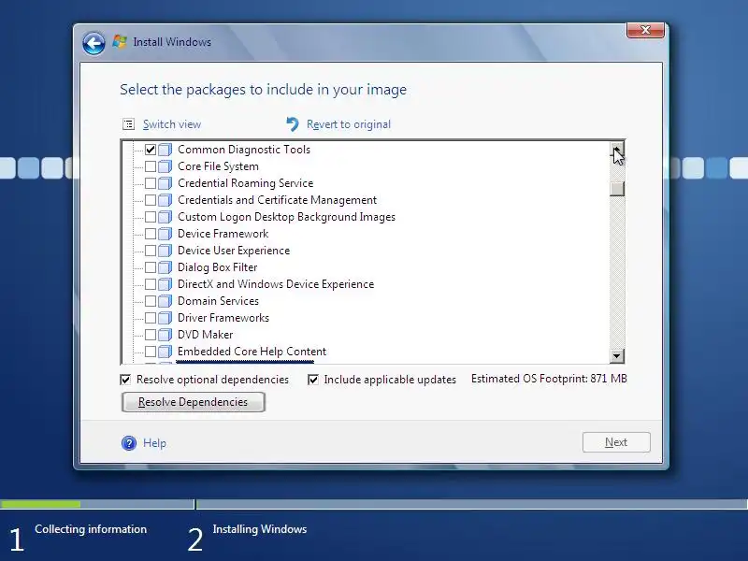Click package icon beside Embedded Core Help Content
The height and width of the screenshot is (561, 748).
tap(165, 352)
